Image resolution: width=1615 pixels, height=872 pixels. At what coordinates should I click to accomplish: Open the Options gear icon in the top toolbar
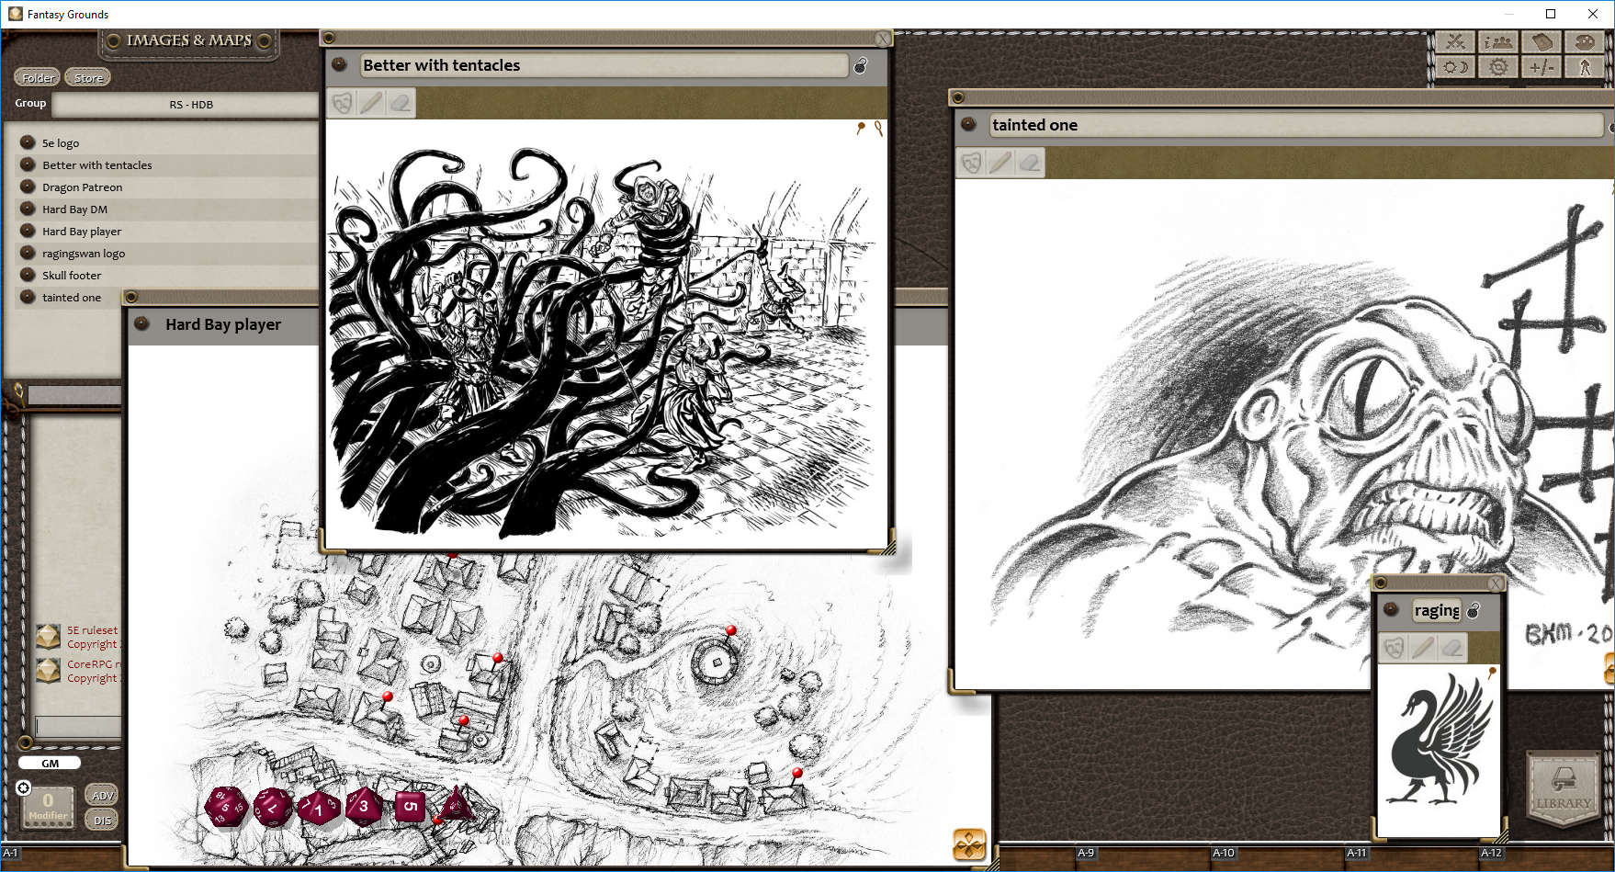tap(1497, 67)
